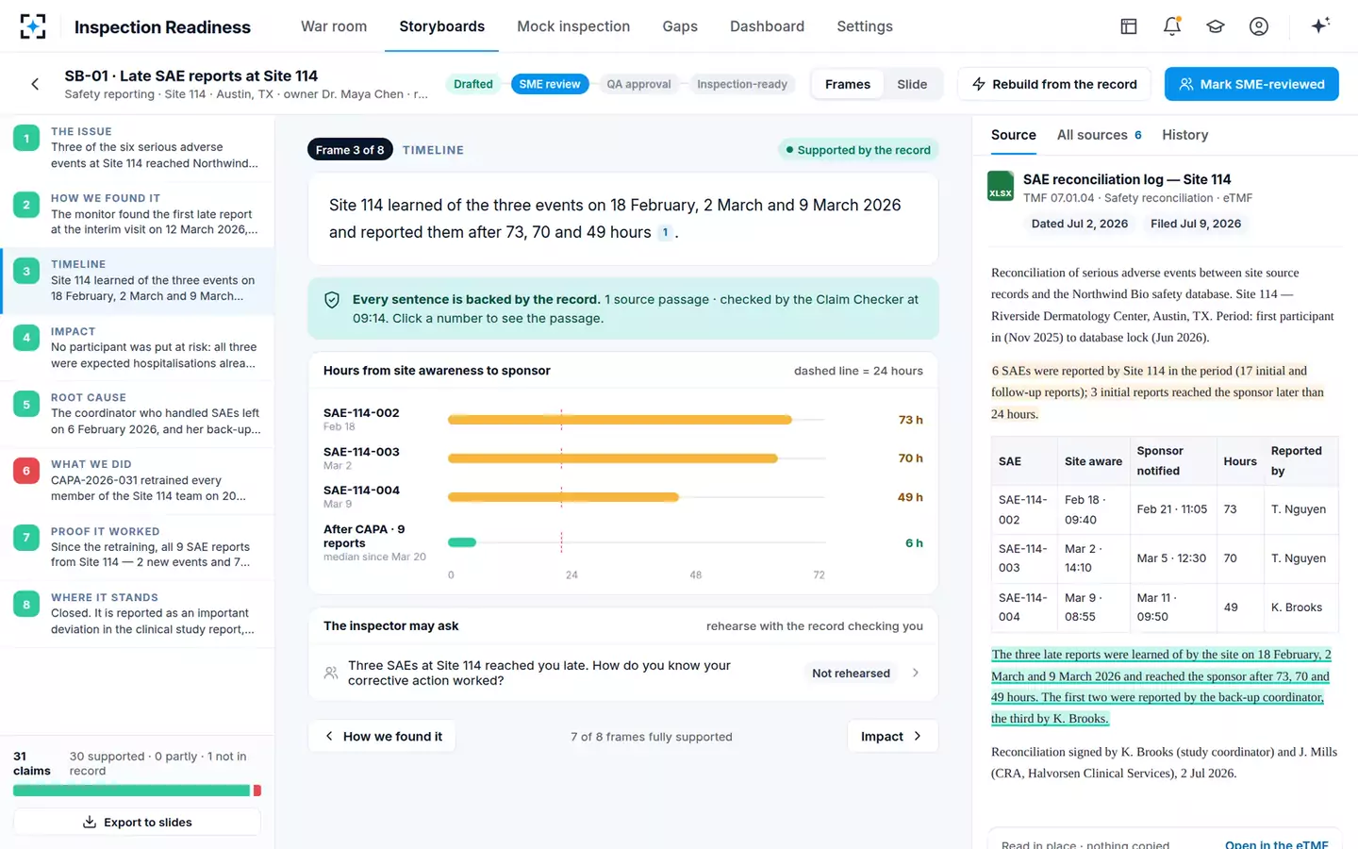1358x849 pixels.
Task: Open the Impact frame in sidebar
Action: point(138,347)
